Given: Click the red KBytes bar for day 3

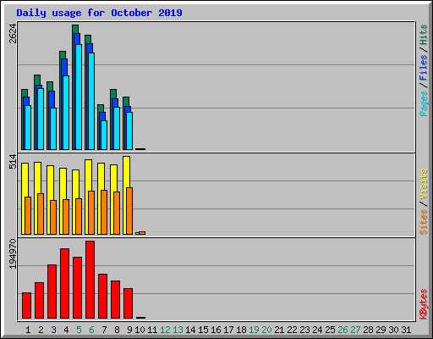Looking at the screenshot, I should pos(52,292).
